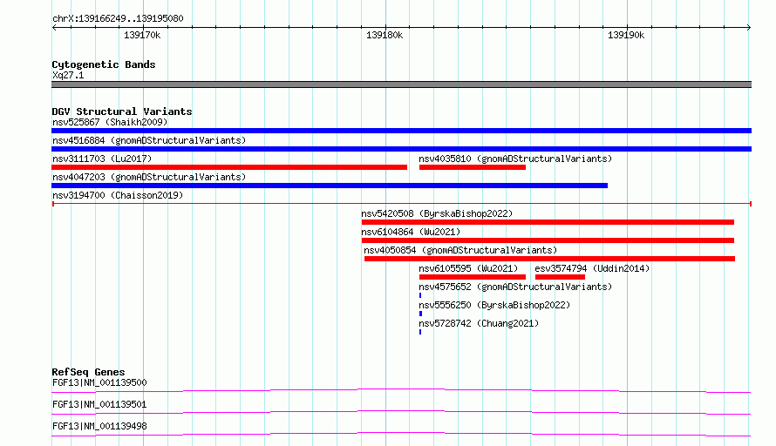Open the RefSeq Genes track title

click(88, 372)
